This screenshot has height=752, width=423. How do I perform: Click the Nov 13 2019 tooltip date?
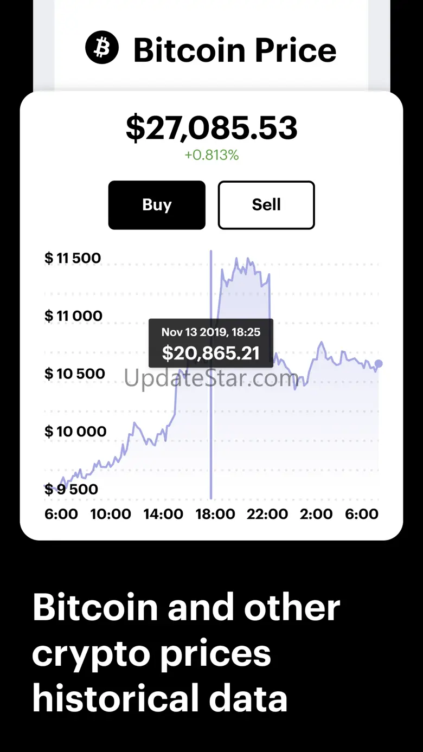coord(211,332)
